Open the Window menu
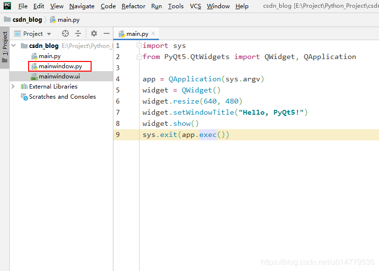 click(x=218, y=6)
